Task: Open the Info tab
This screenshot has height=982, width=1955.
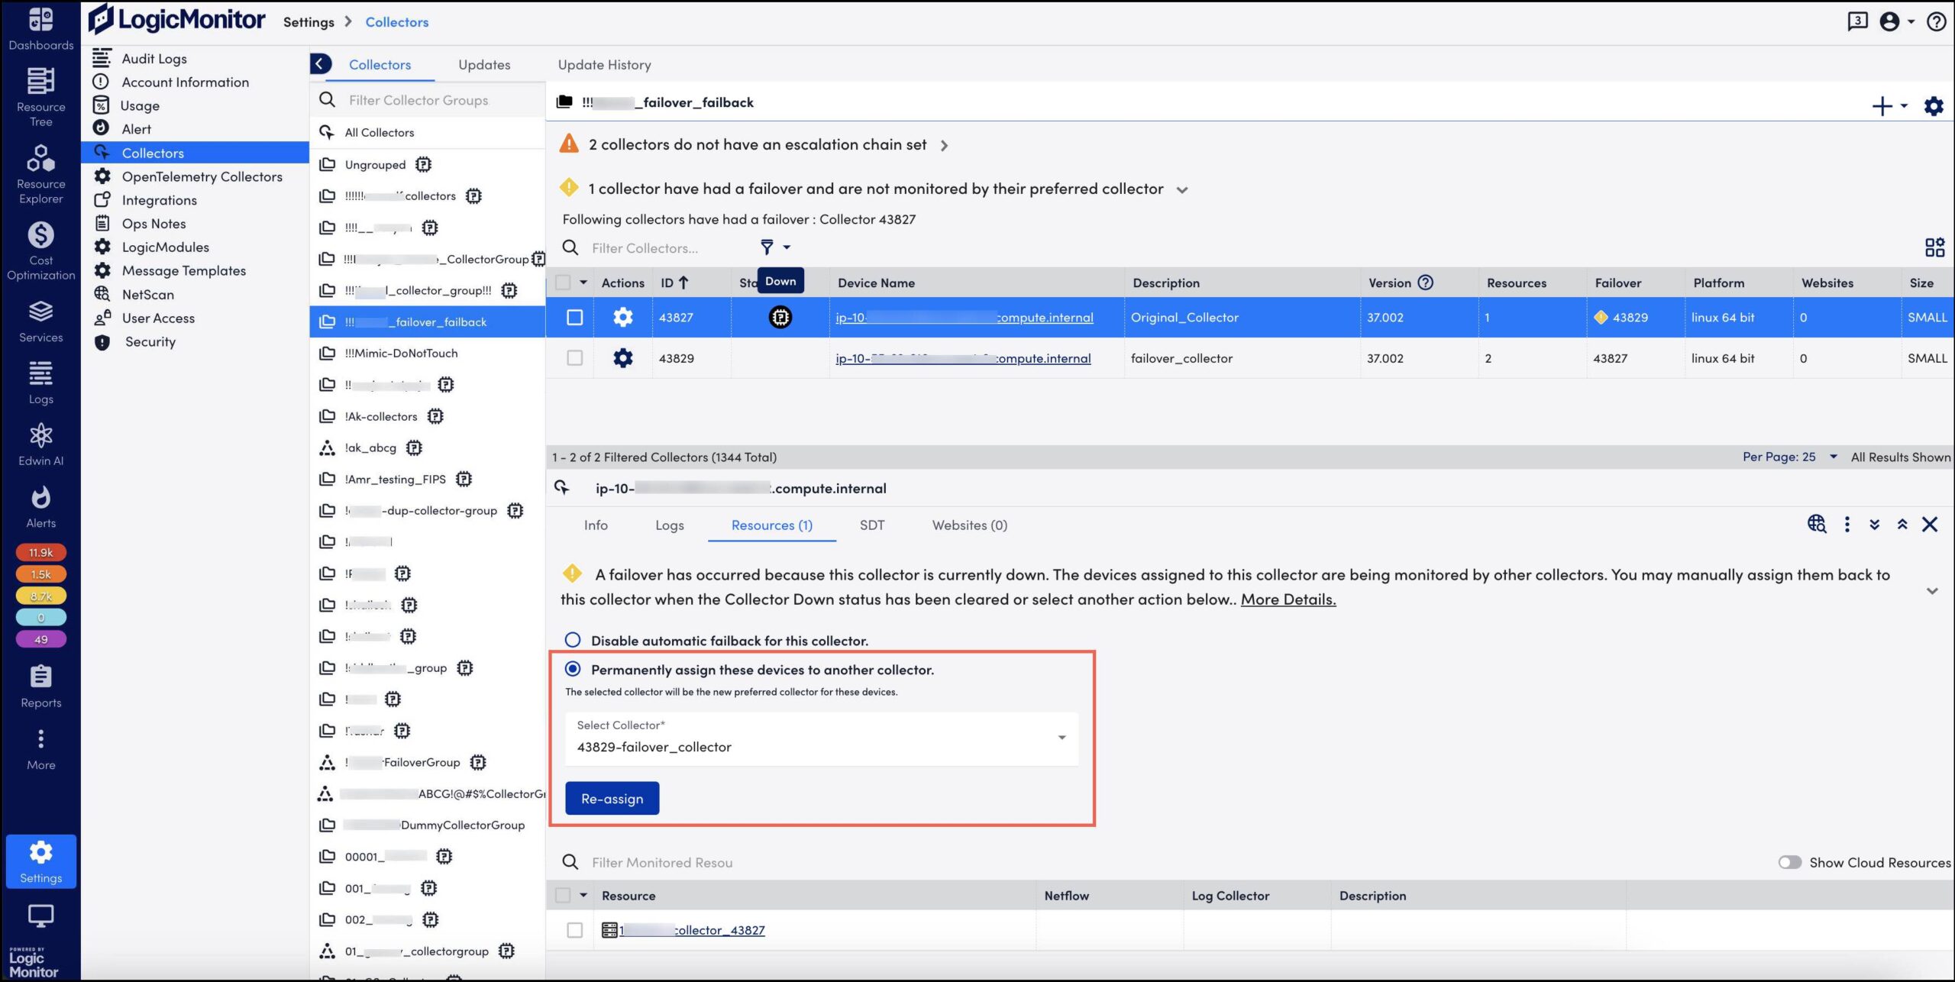Action: coord(596,525)
